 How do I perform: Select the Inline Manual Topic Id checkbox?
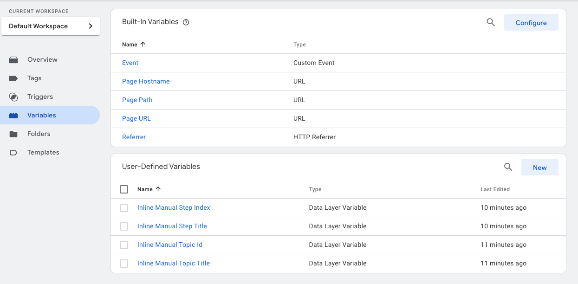tap(124, 245)
